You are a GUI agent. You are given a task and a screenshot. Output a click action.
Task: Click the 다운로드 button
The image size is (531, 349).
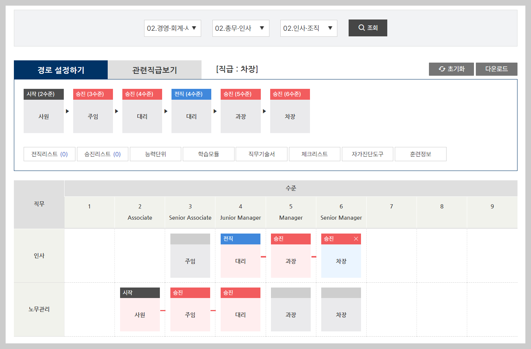[496, 69]
